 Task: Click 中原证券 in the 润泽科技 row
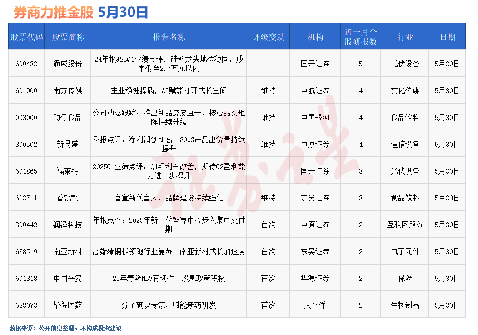click(x=315, y=225)
